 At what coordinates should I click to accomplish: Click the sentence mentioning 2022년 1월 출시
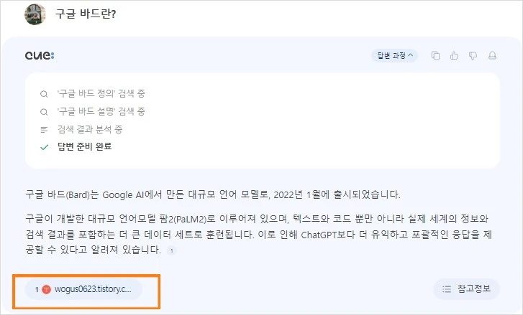[x=213, y=194]
